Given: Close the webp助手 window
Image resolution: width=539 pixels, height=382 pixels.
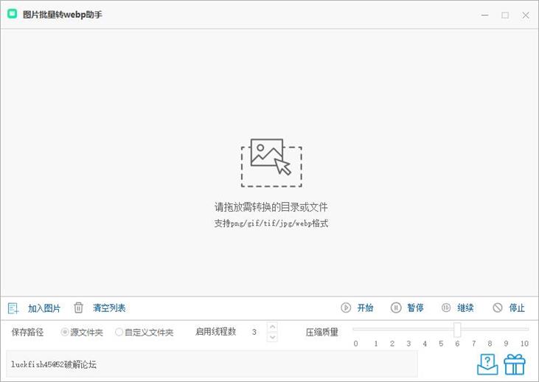Looking at the screenshot, I should [x=526, y=15].
